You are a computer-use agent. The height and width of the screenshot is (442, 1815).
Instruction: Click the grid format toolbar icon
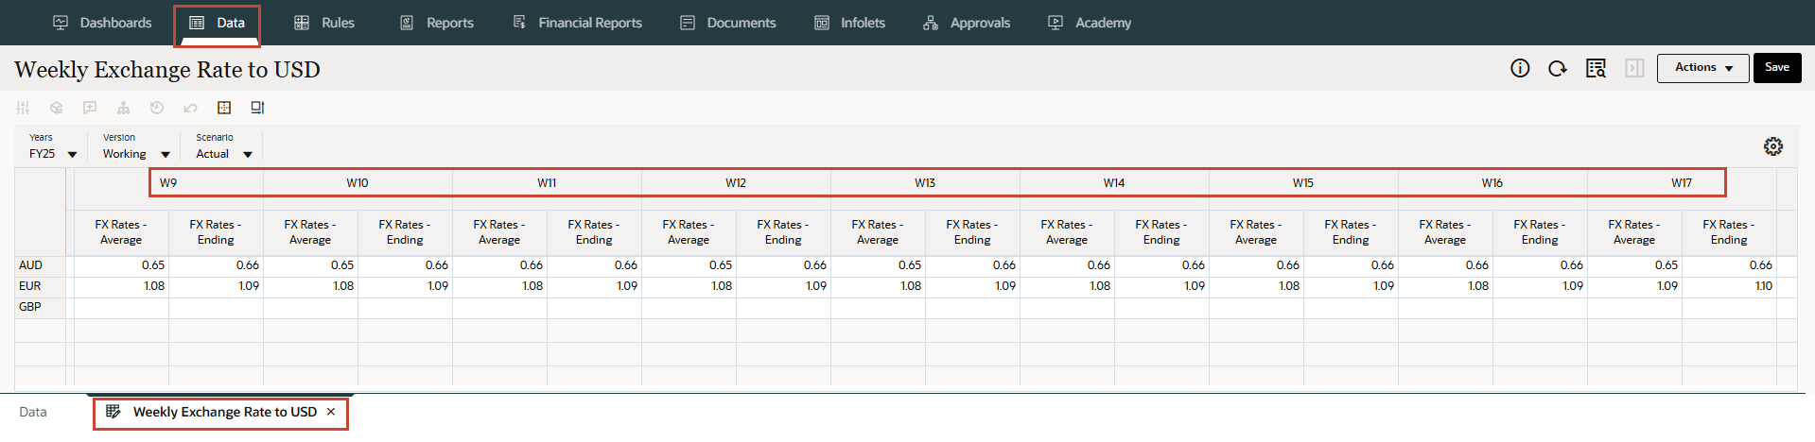tap(224, 108)
